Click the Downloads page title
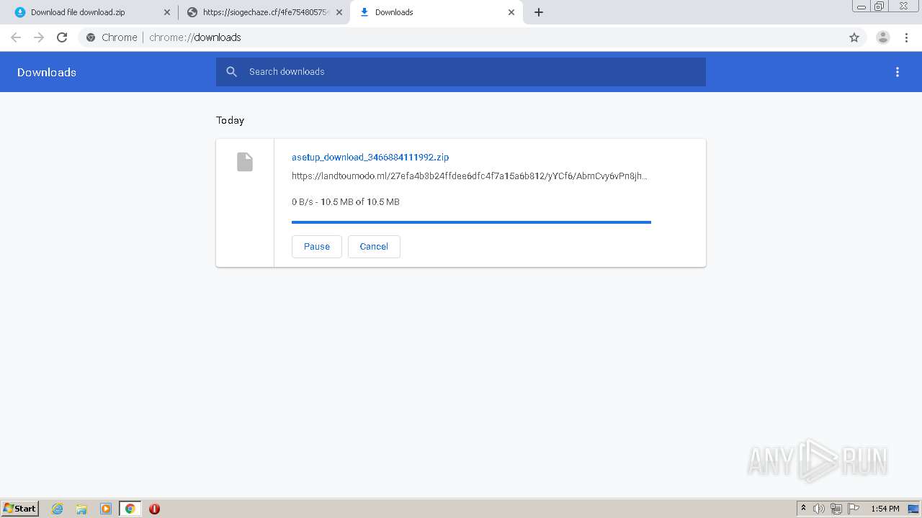Image resolution: width=922 pixels, height=518 pixels. point(47,72)
